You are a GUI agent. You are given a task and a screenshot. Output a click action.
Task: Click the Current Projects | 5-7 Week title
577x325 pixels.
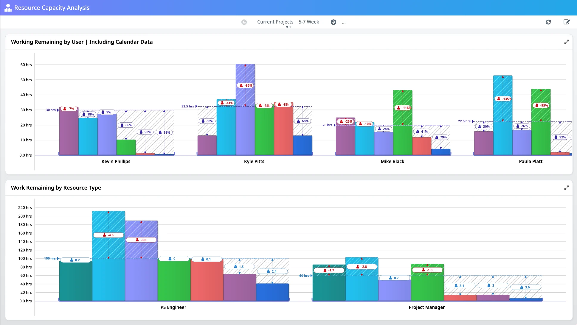click(x=288, y=22)
